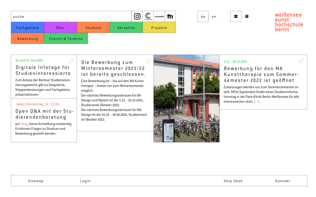
Task: Open the Sitemap footer link
Action: [36, 181]
